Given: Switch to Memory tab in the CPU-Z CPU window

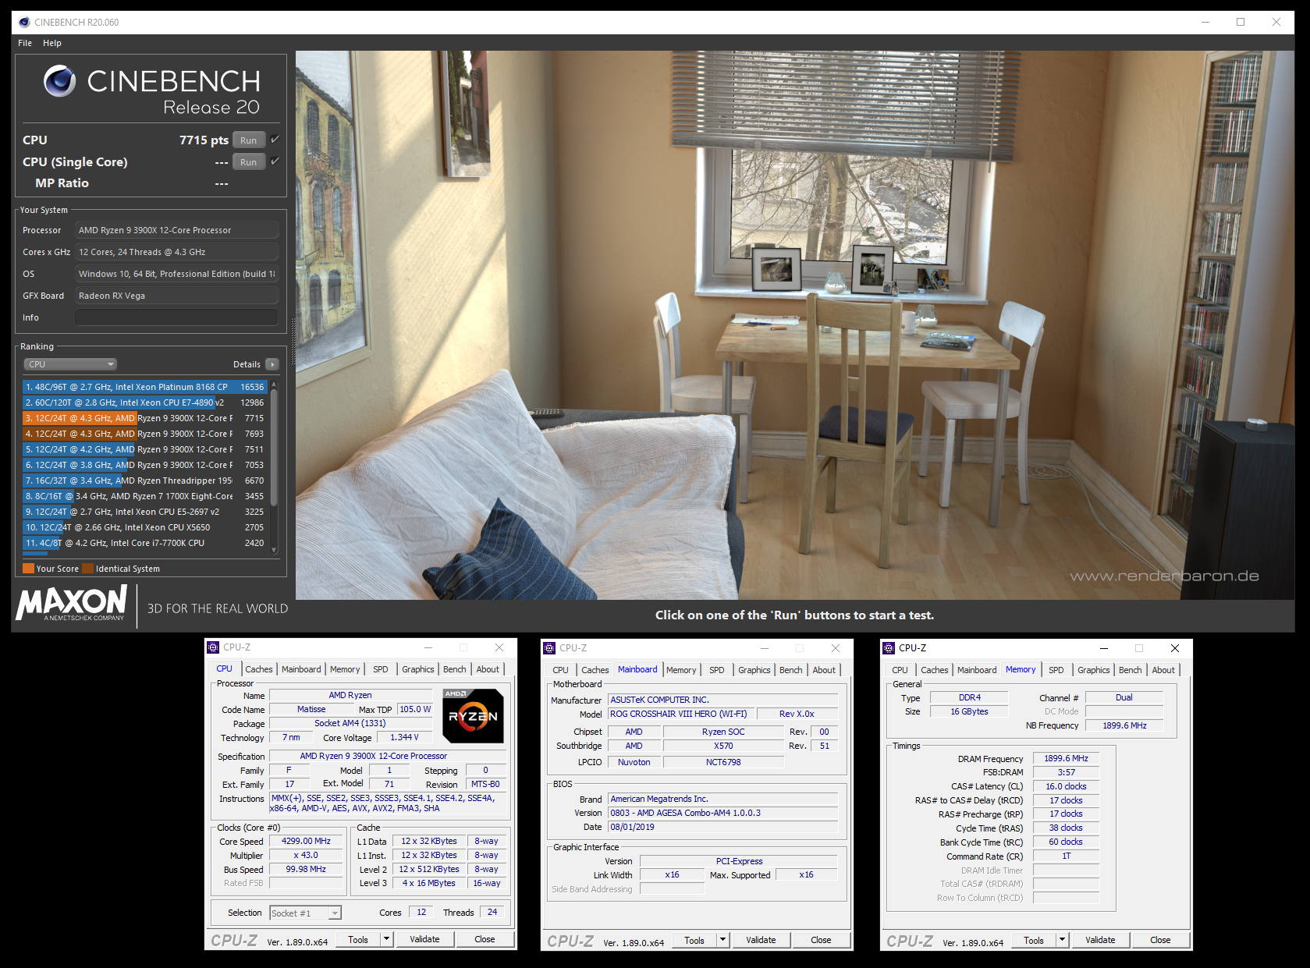Looking at the screenshot, I should pyautogui.click(x=345, y=669).
